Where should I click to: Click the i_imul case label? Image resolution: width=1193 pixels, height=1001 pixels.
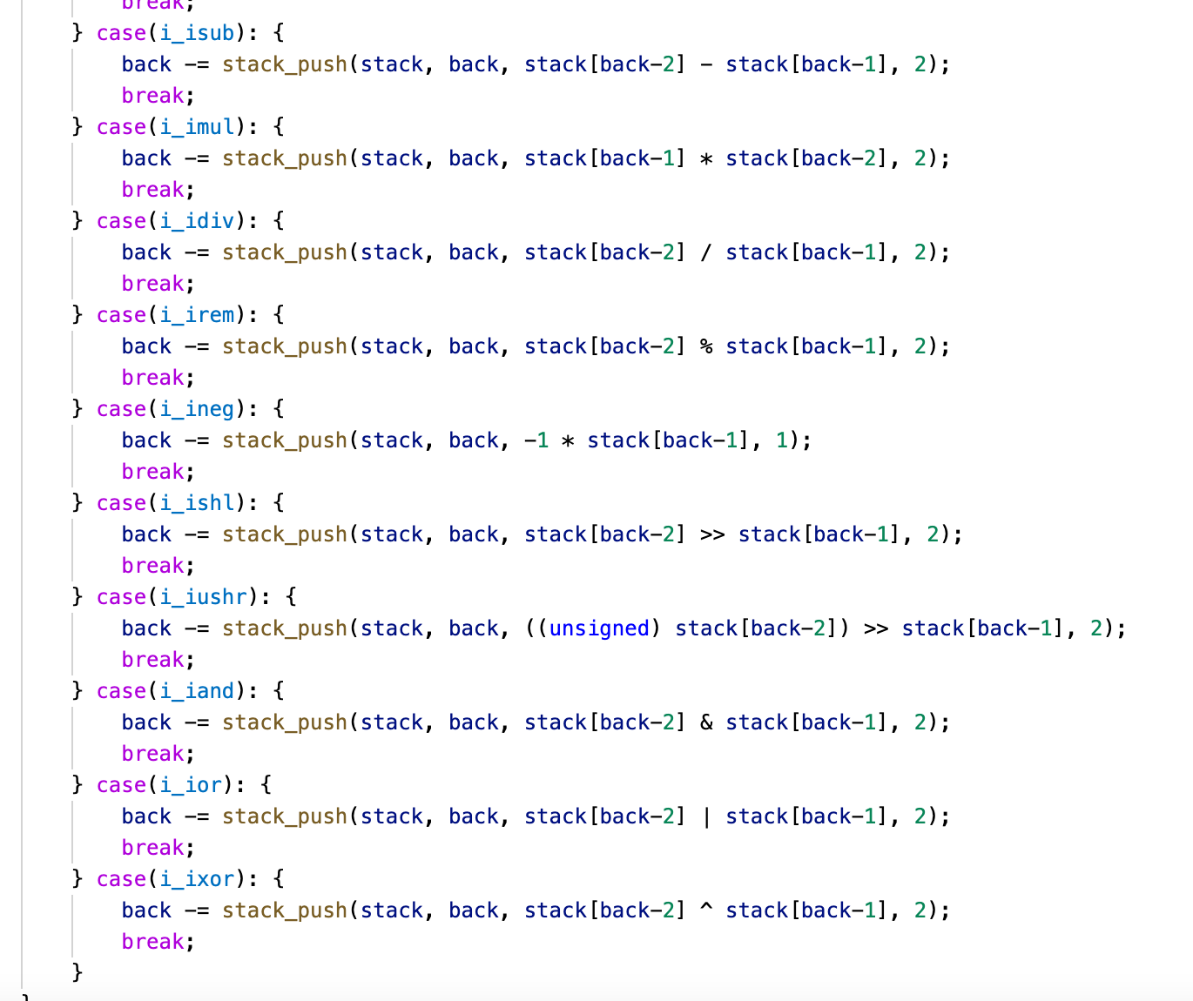pyautogui.click(x=197, y=127)
